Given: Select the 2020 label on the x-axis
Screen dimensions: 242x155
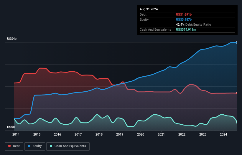Looking at the screenshot, I should click(141, 134).
